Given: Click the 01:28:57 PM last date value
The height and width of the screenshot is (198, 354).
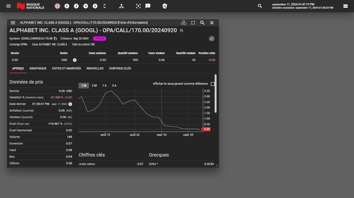Looking at the screenshot, I should click(41, 104).
